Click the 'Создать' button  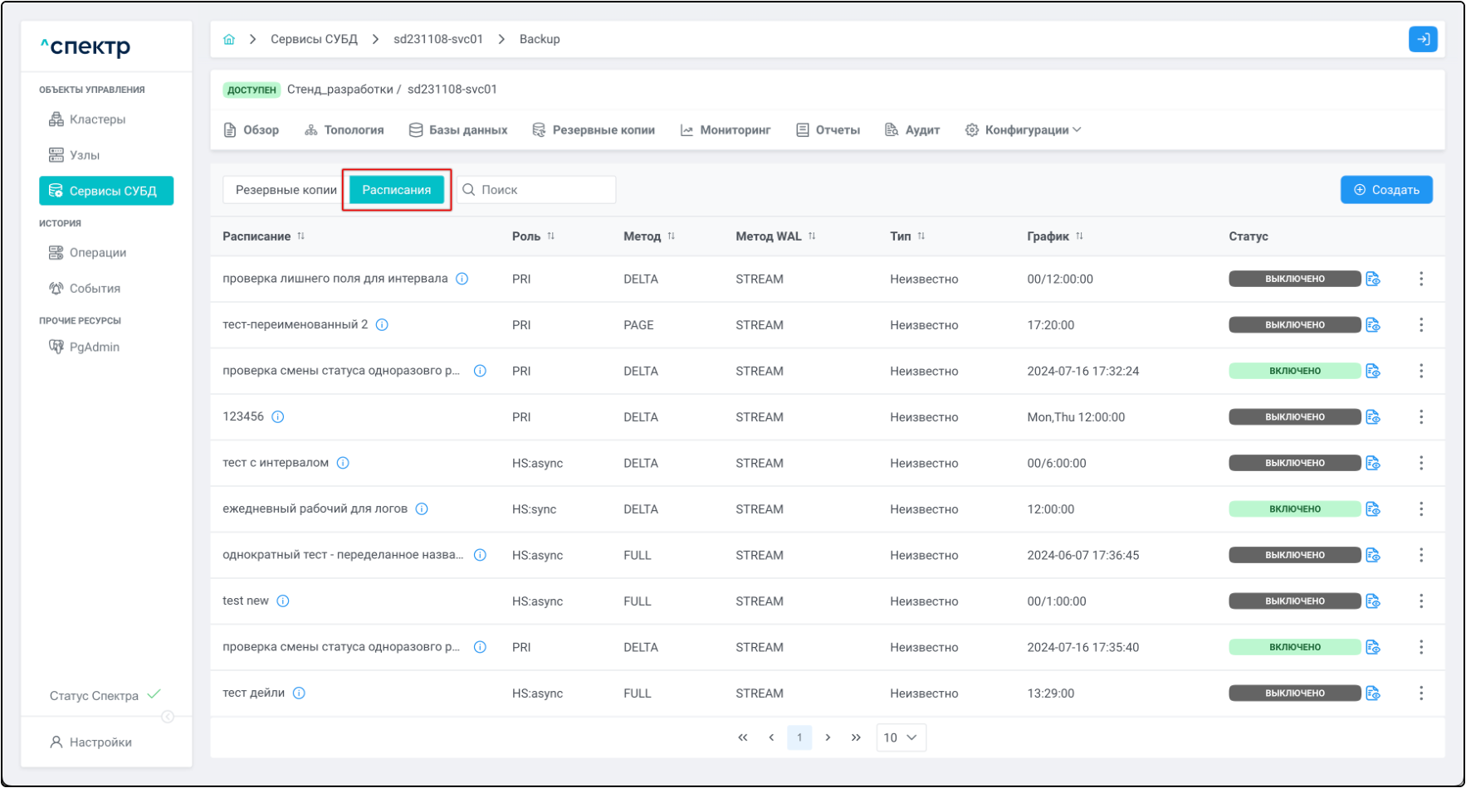1385,190
